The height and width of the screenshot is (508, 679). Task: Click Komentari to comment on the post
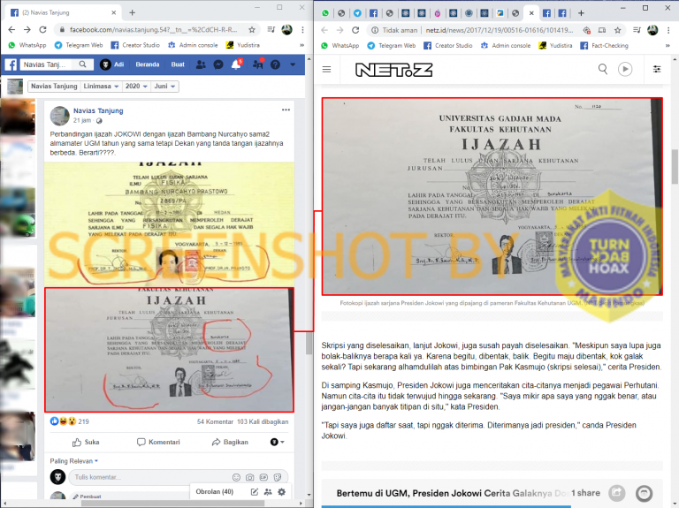[x=158, y=442]
